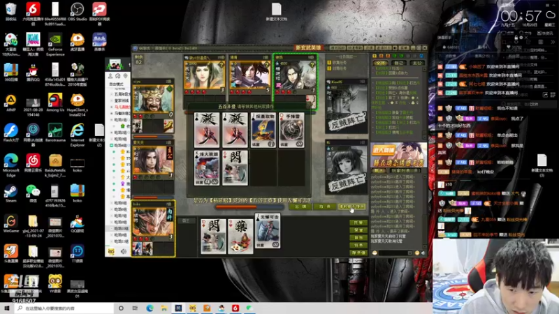Choose the 药 card in hand
The height and width of the screenshot is (314, 559).
point(240,237)
